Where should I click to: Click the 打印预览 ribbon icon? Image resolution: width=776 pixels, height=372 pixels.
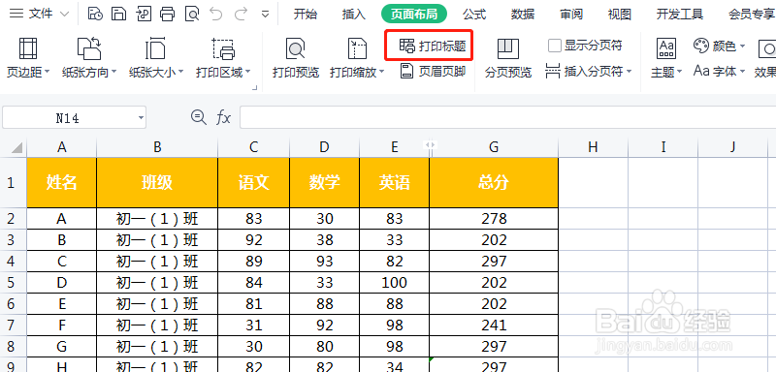[296, 48]
